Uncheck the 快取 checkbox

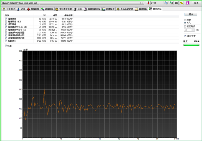click(x=6, y=46)
